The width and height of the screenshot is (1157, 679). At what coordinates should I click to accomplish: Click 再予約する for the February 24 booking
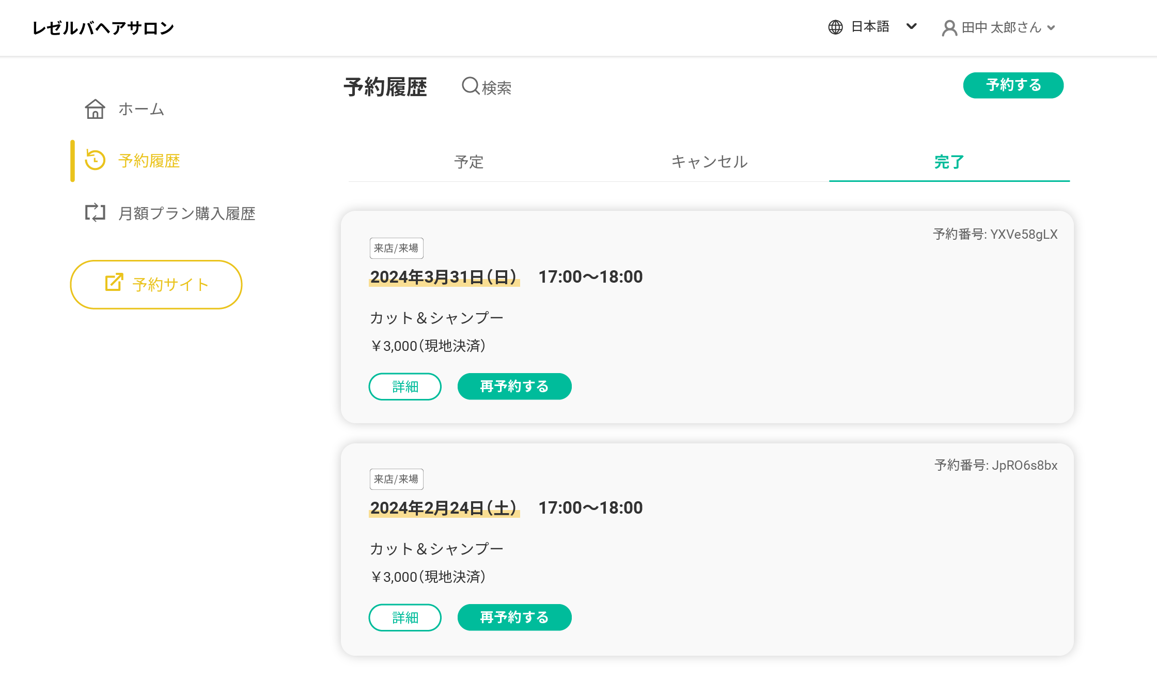coord(514,618)
